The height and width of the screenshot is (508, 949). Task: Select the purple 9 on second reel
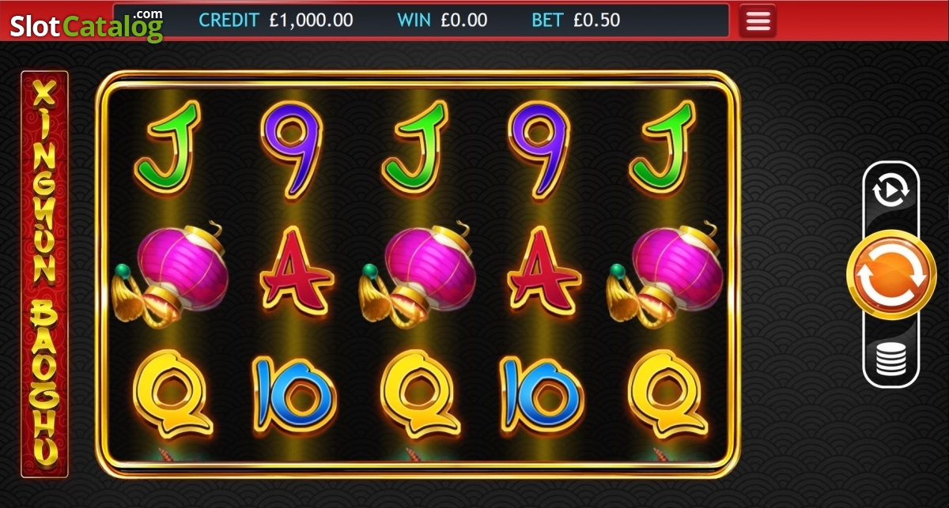click(x=290, y=150)
